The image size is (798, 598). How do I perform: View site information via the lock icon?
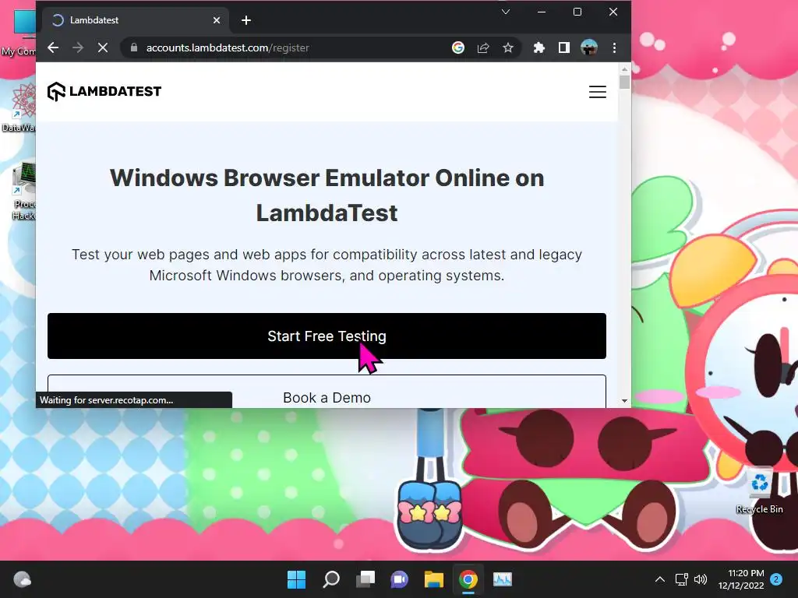[134, 47]
